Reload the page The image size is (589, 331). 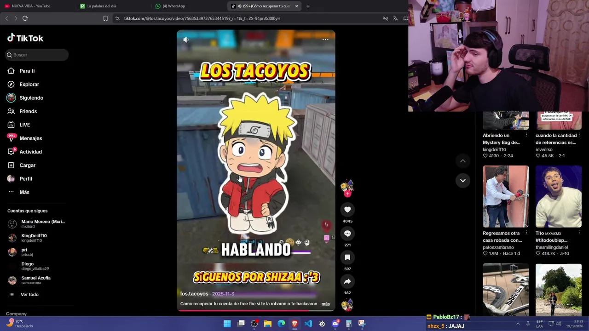click(25, 18)
